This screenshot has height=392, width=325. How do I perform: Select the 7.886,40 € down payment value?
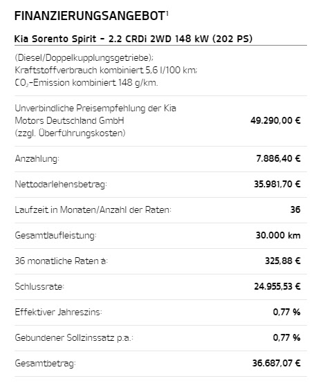point(278,158)
